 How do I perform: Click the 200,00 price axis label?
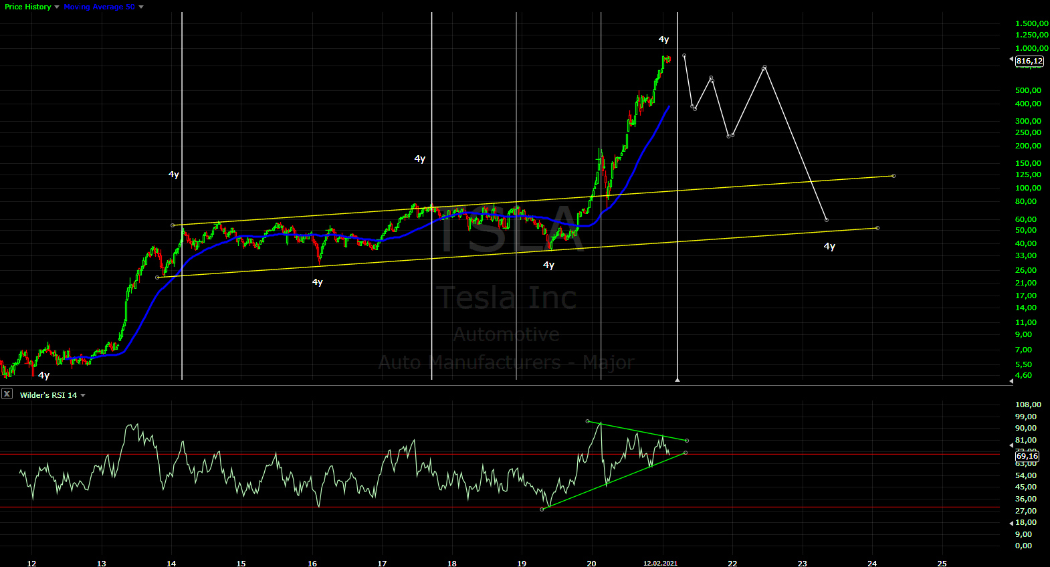click(1028, 146)
